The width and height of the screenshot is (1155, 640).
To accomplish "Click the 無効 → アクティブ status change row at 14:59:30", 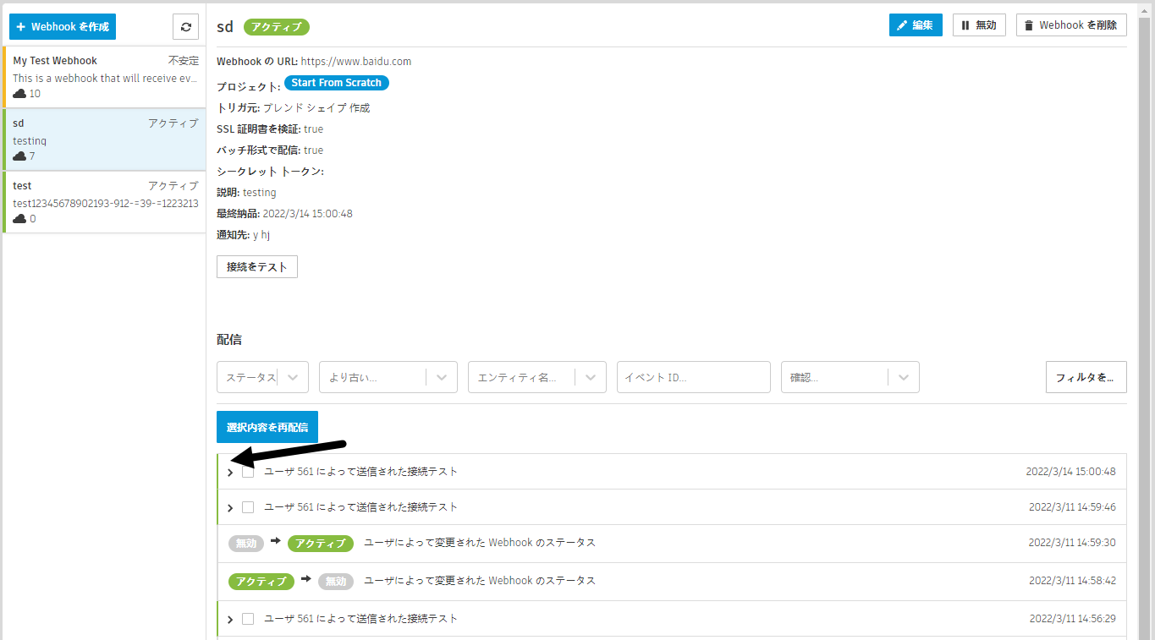I will 672,543.
